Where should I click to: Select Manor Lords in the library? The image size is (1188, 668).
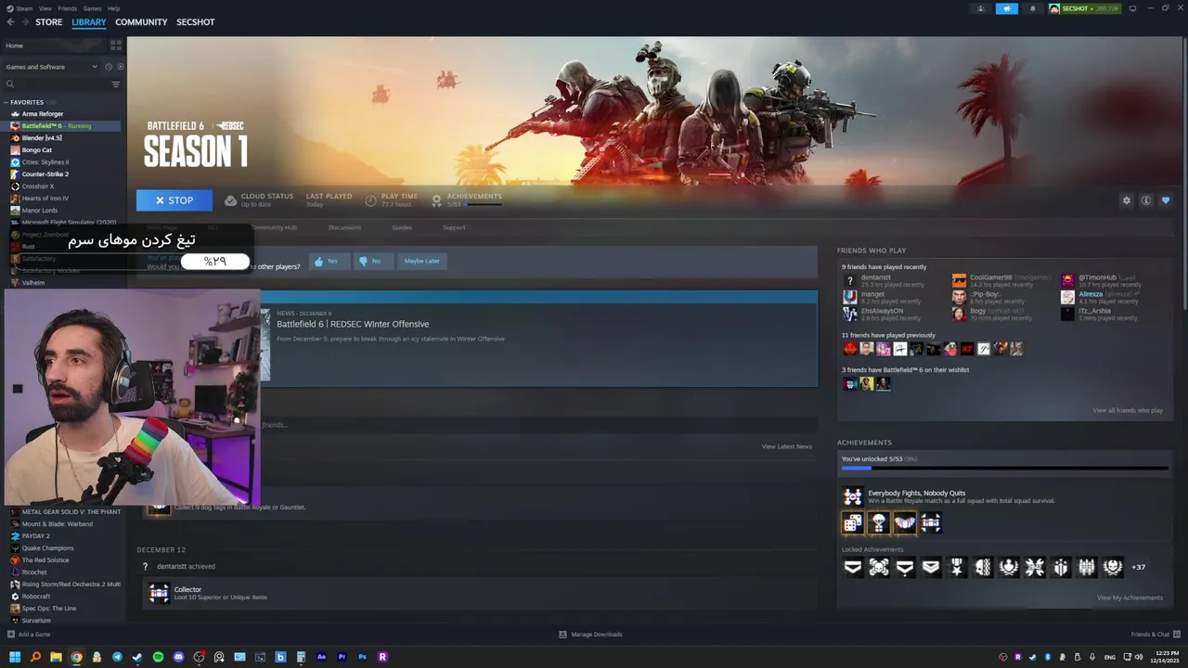coord(40,211)
